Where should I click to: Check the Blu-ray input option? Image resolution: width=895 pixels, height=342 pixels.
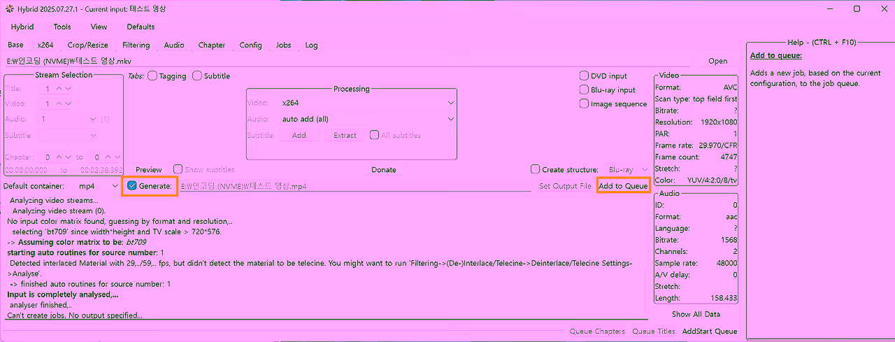[585, 90]
